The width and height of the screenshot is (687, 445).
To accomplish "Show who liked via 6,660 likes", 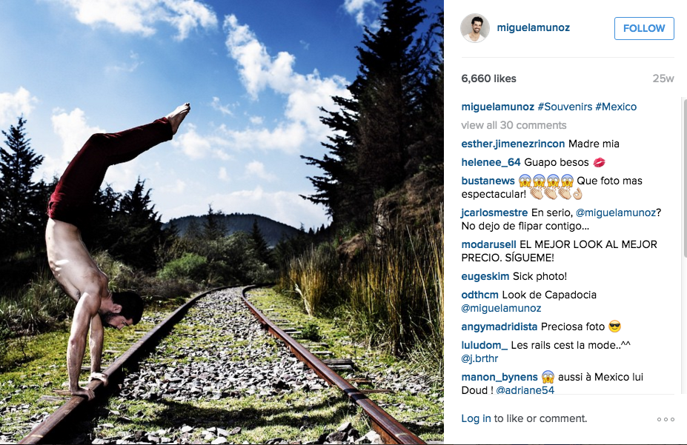I will (x=488, y=78).
